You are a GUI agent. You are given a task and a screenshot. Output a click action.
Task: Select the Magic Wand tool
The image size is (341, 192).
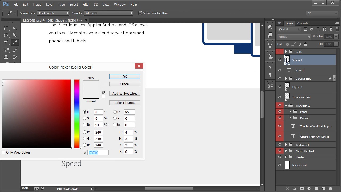pos(15,35)
